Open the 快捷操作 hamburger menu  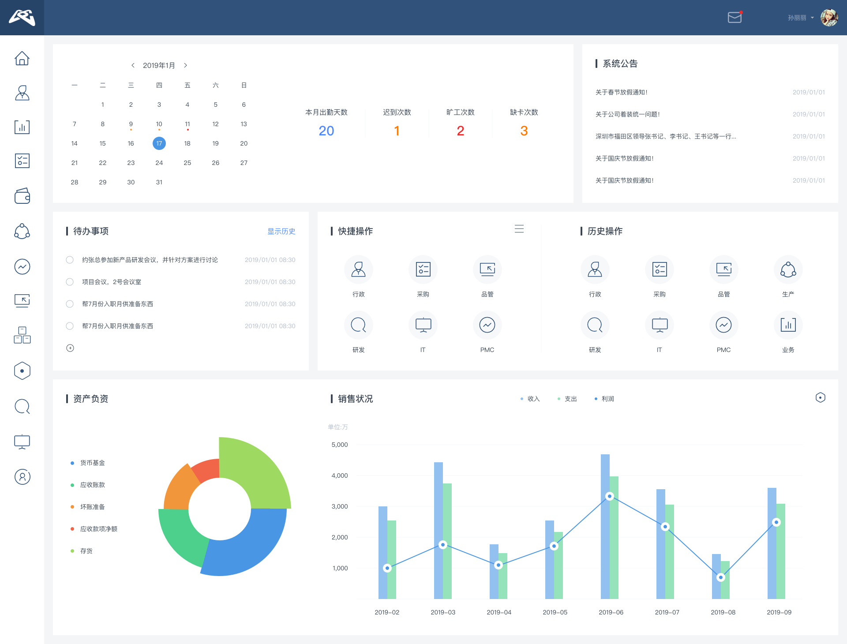pos(519,228)
